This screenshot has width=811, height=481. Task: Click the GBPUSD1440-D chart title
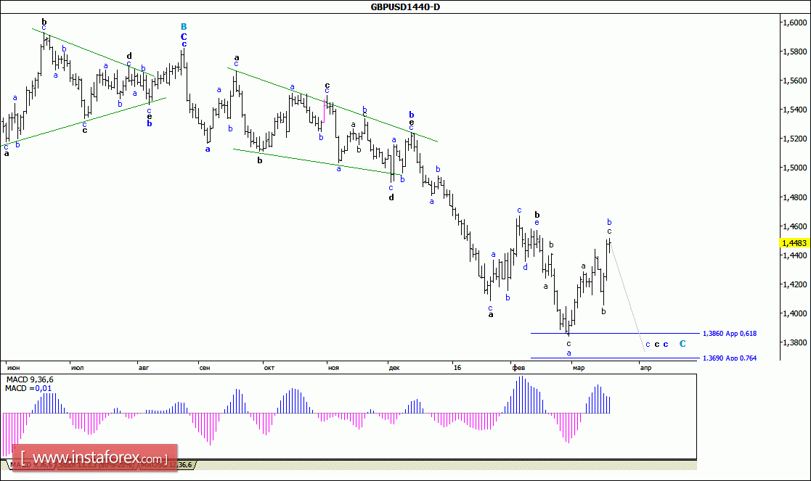pyautogui.click(x=405, y=7)
